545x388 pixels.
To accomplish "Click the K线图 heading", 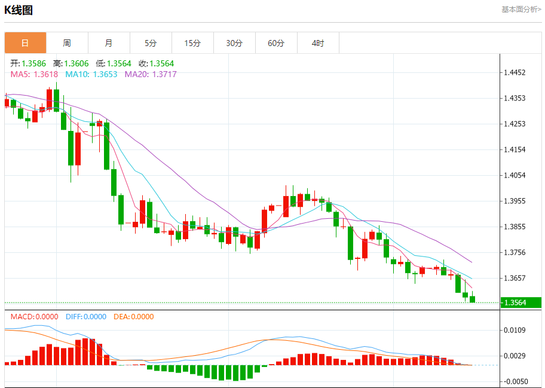I will (x=19, y=10).
